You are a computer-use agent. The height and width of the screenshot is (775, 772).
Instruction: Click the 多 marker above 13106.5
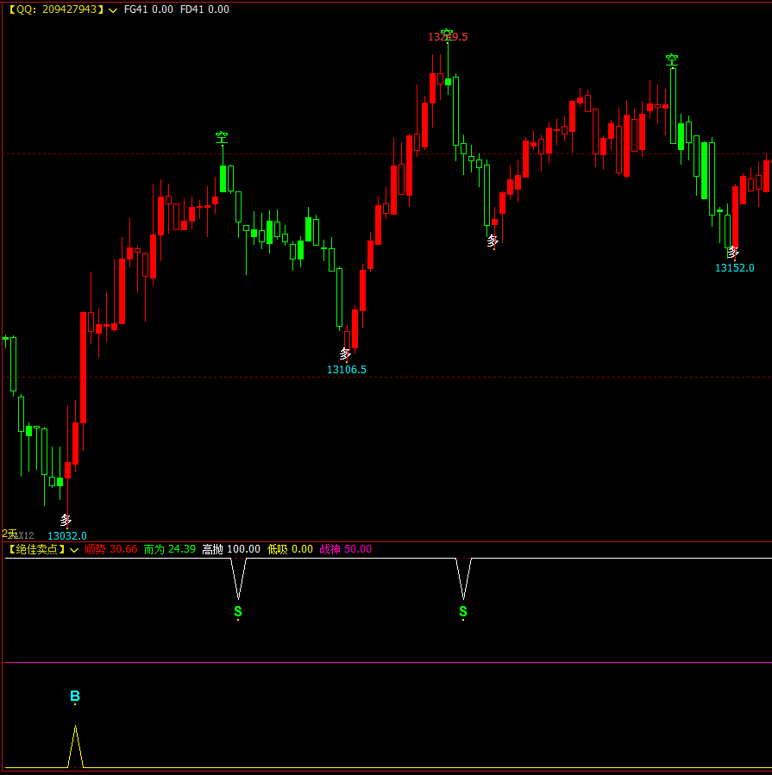(x=346, y=353)
